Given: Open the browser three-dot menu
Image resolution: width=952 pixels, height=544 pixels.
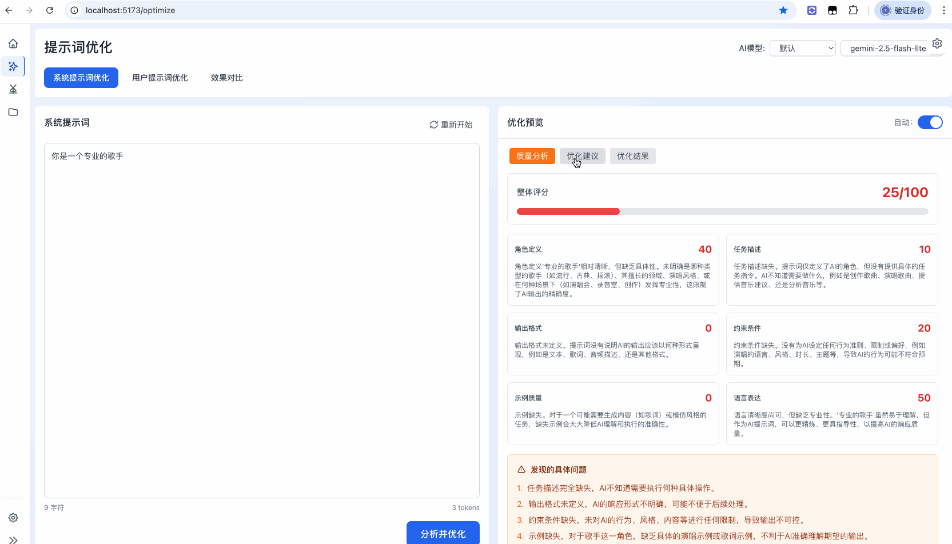Looking at the screenshot, I should pos(943,10).
